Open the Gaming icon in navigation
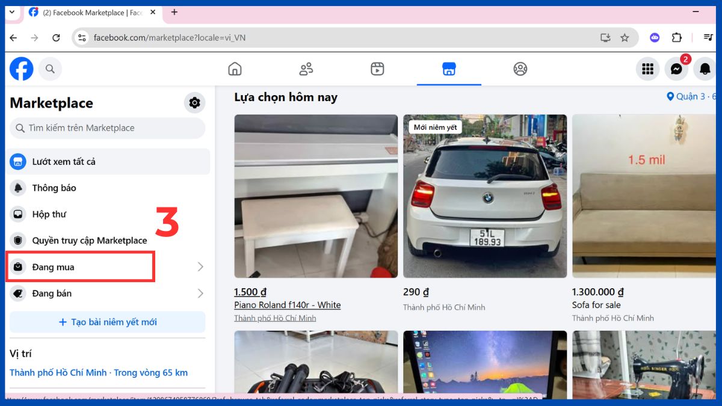 coord(520,69)
